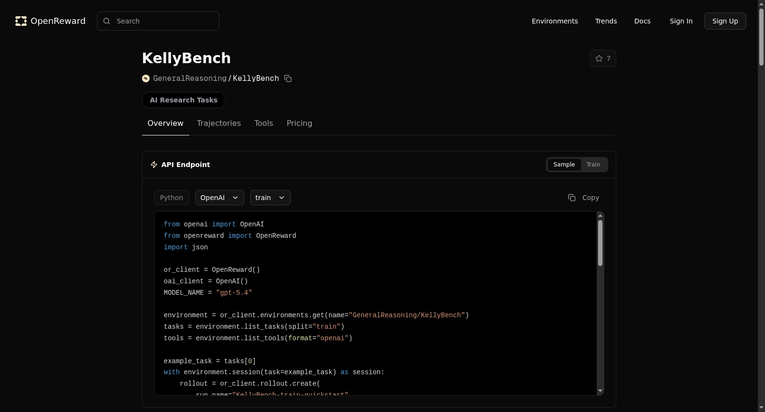Screen dimensions: 765x412
Task: Click the "example_task = tasks[0]" code line
Action: pyautogui.click(x=209, y=361)
